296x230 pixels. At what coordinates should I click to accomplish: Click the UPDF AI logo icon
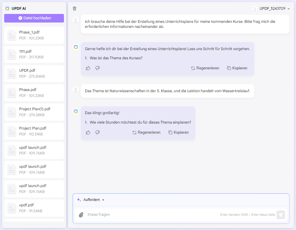coord(7,9)
